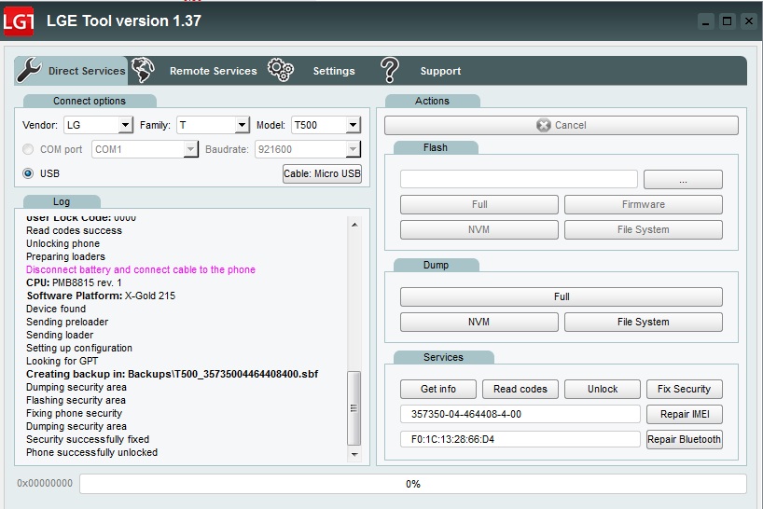Click the Connect options panel header
This screenshot has width=763, height=509.
tap(90, 101)
